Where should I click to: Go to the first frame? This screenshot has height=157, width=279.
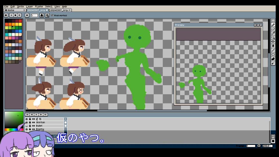pyautogui.click(x=27, y=115)
